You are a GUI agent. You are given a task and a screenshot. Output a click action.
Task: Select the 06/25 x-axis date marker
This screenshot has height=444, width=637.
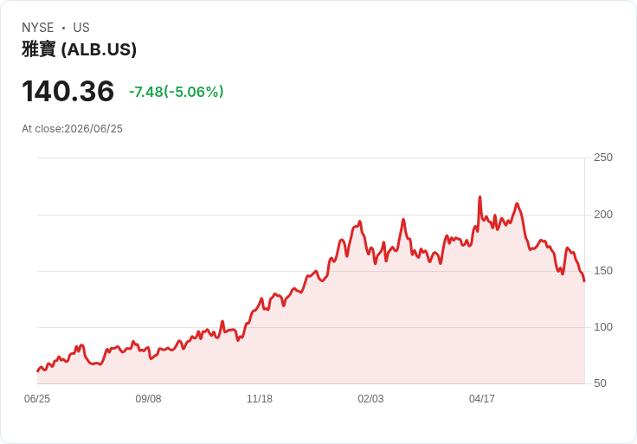37,399
